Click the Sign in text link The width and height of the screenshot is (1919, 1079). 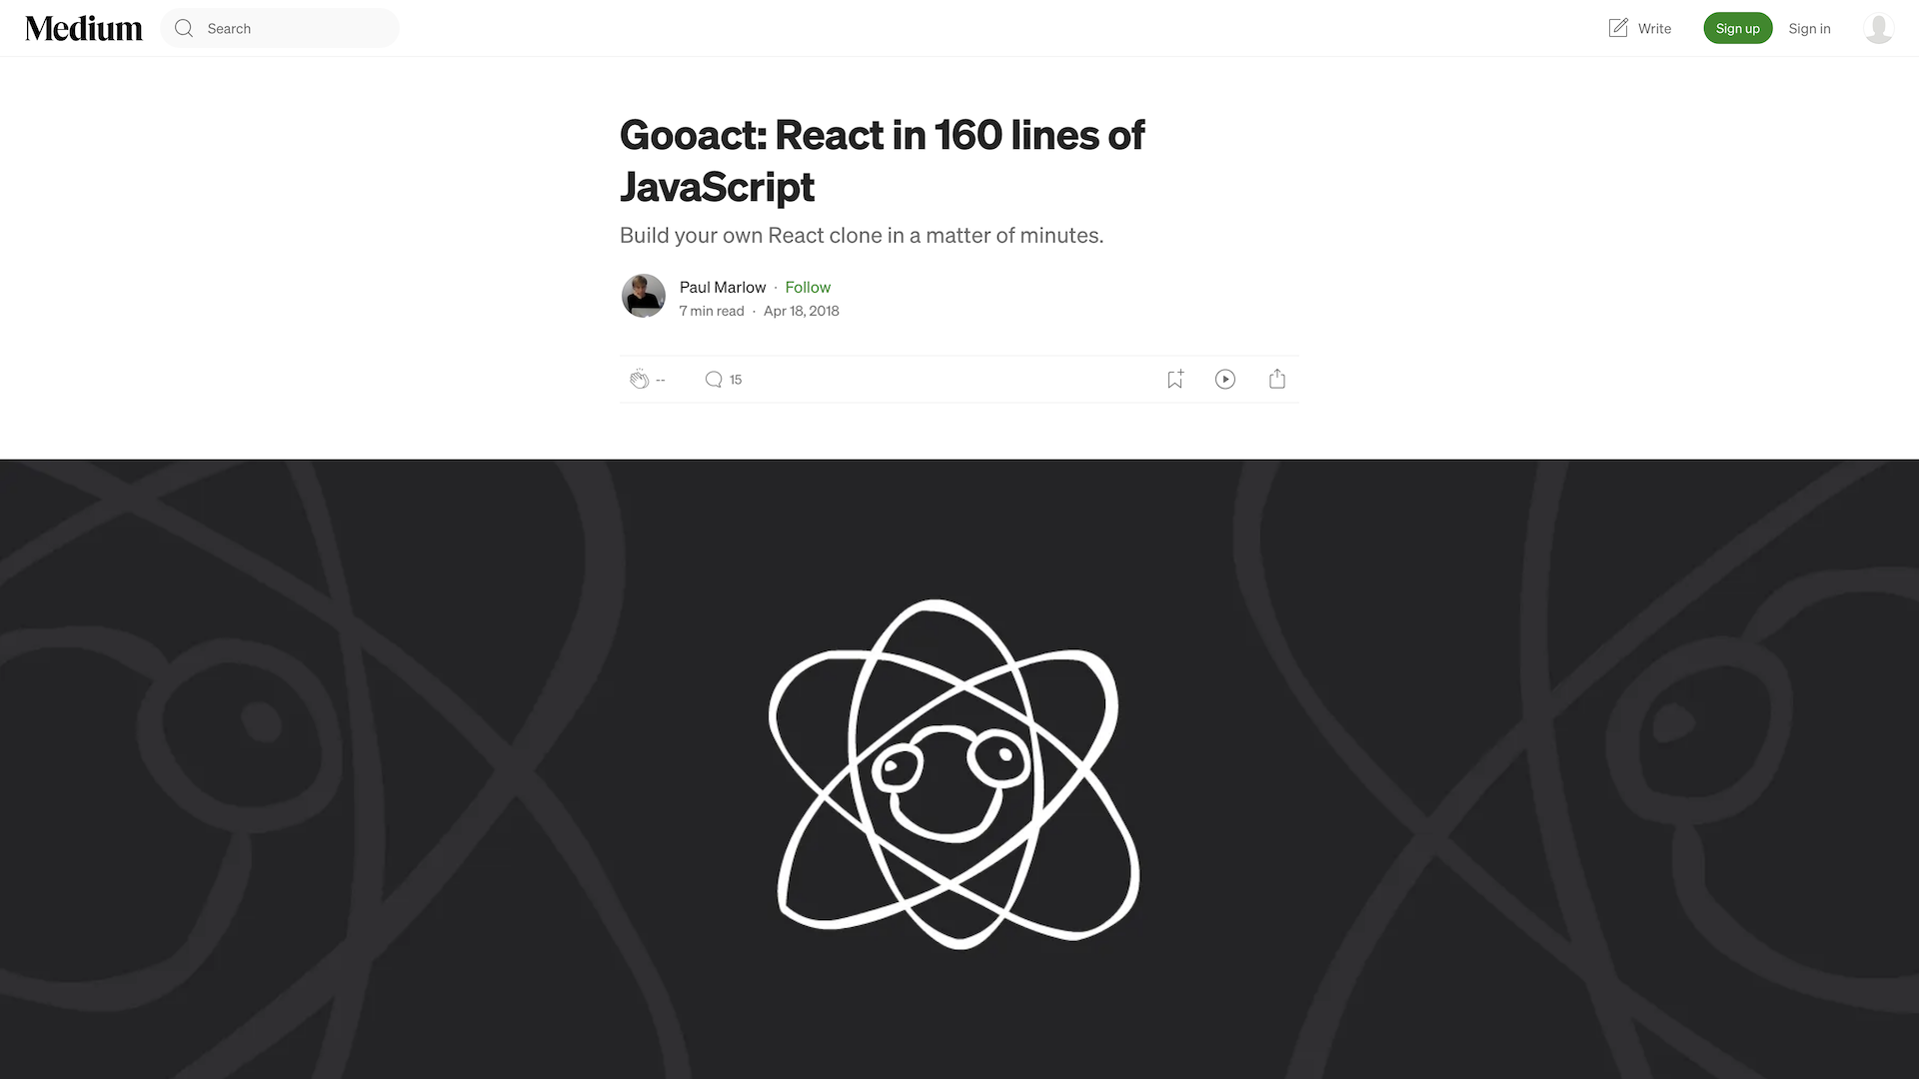[x=1810, y=28]
